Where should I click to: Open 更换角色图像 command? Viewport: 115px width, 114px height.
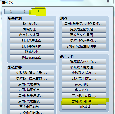(32, 112)
